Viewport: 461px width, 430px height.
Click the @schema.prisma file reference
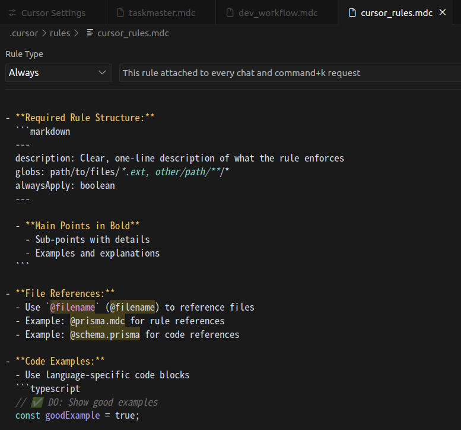[x=105, y=334]
